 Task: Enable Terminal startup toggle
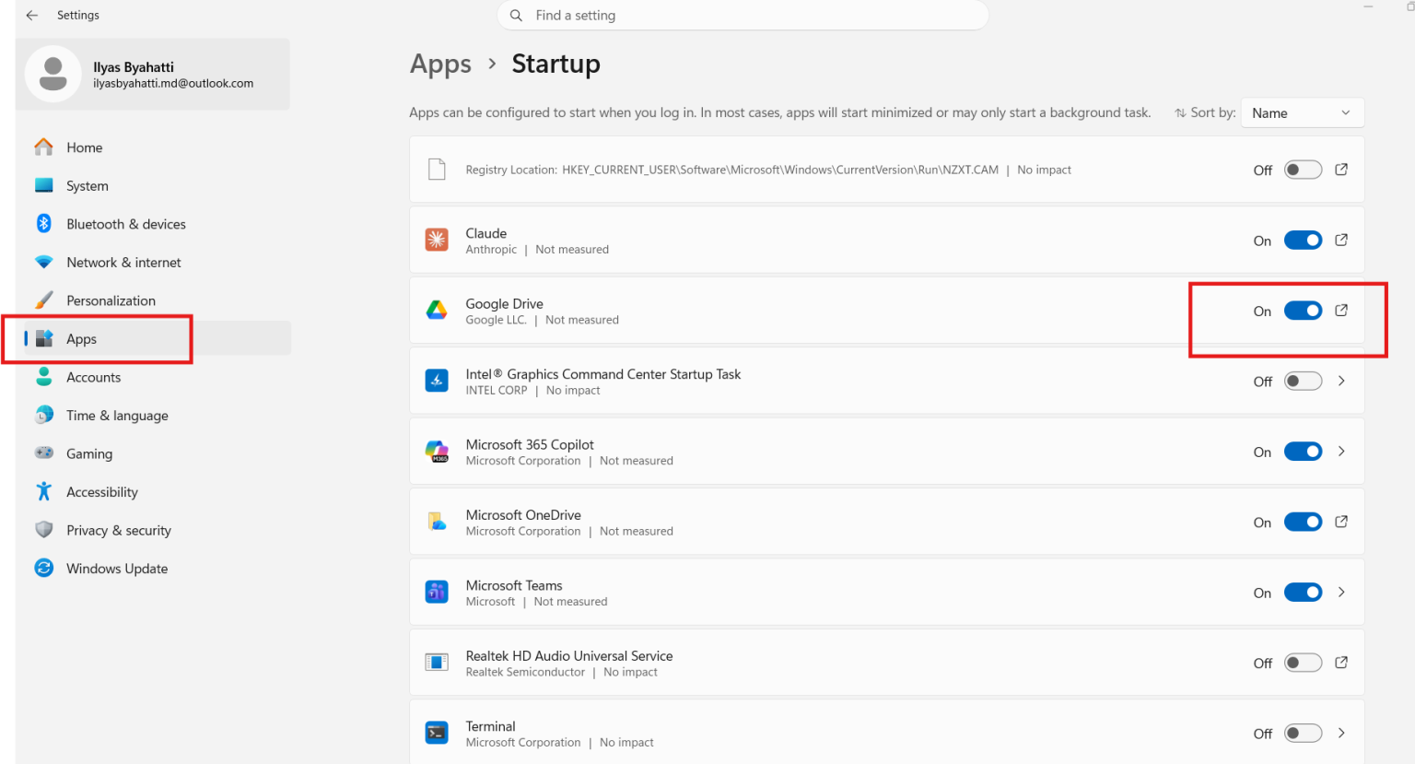click(1303, 734)
